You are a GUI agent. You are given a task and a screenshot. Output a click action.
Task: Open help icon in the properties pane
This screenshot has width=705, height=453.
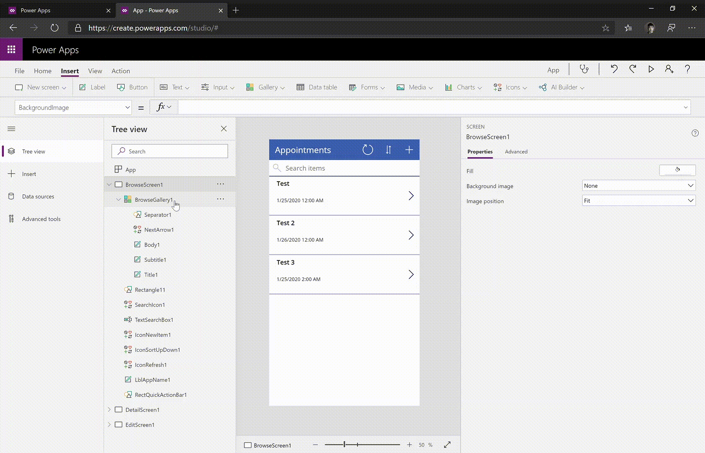pos(695,133)
